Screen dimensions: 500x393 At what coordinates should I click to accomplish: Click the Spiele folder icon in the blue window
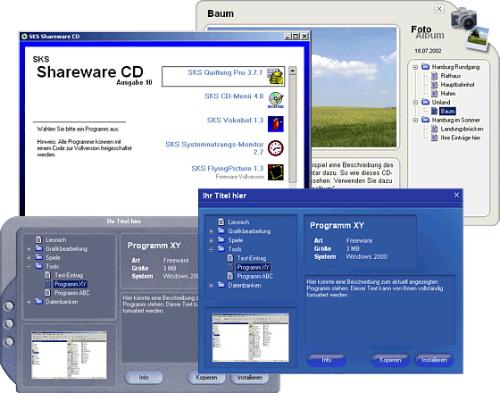point(221,239)
